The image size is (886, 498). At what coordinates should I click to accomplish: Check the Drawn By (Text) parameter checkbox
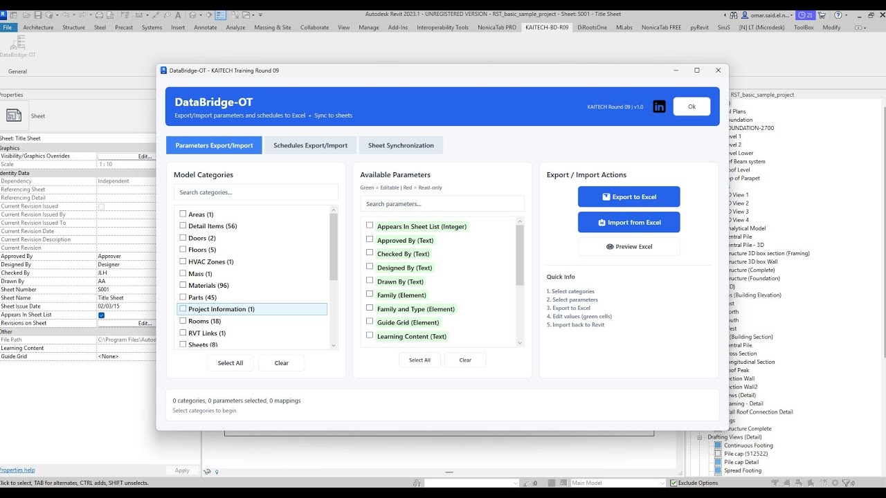coord(370,281)
